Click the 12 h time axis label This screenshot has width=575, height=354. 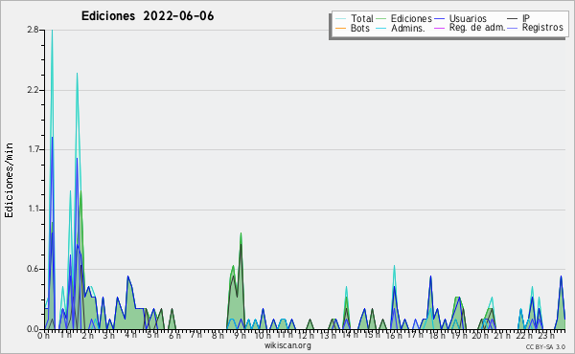coord(306,335)
